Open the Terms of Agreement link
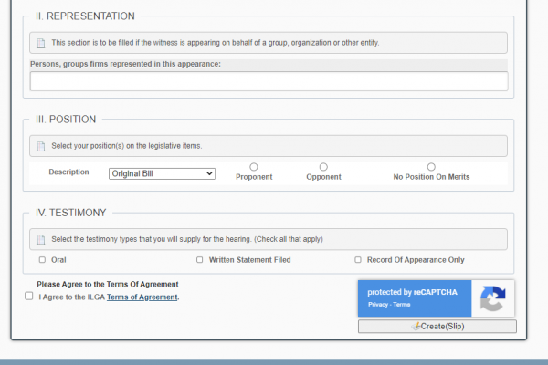This screenshot has height=365, width=548. 142,297
